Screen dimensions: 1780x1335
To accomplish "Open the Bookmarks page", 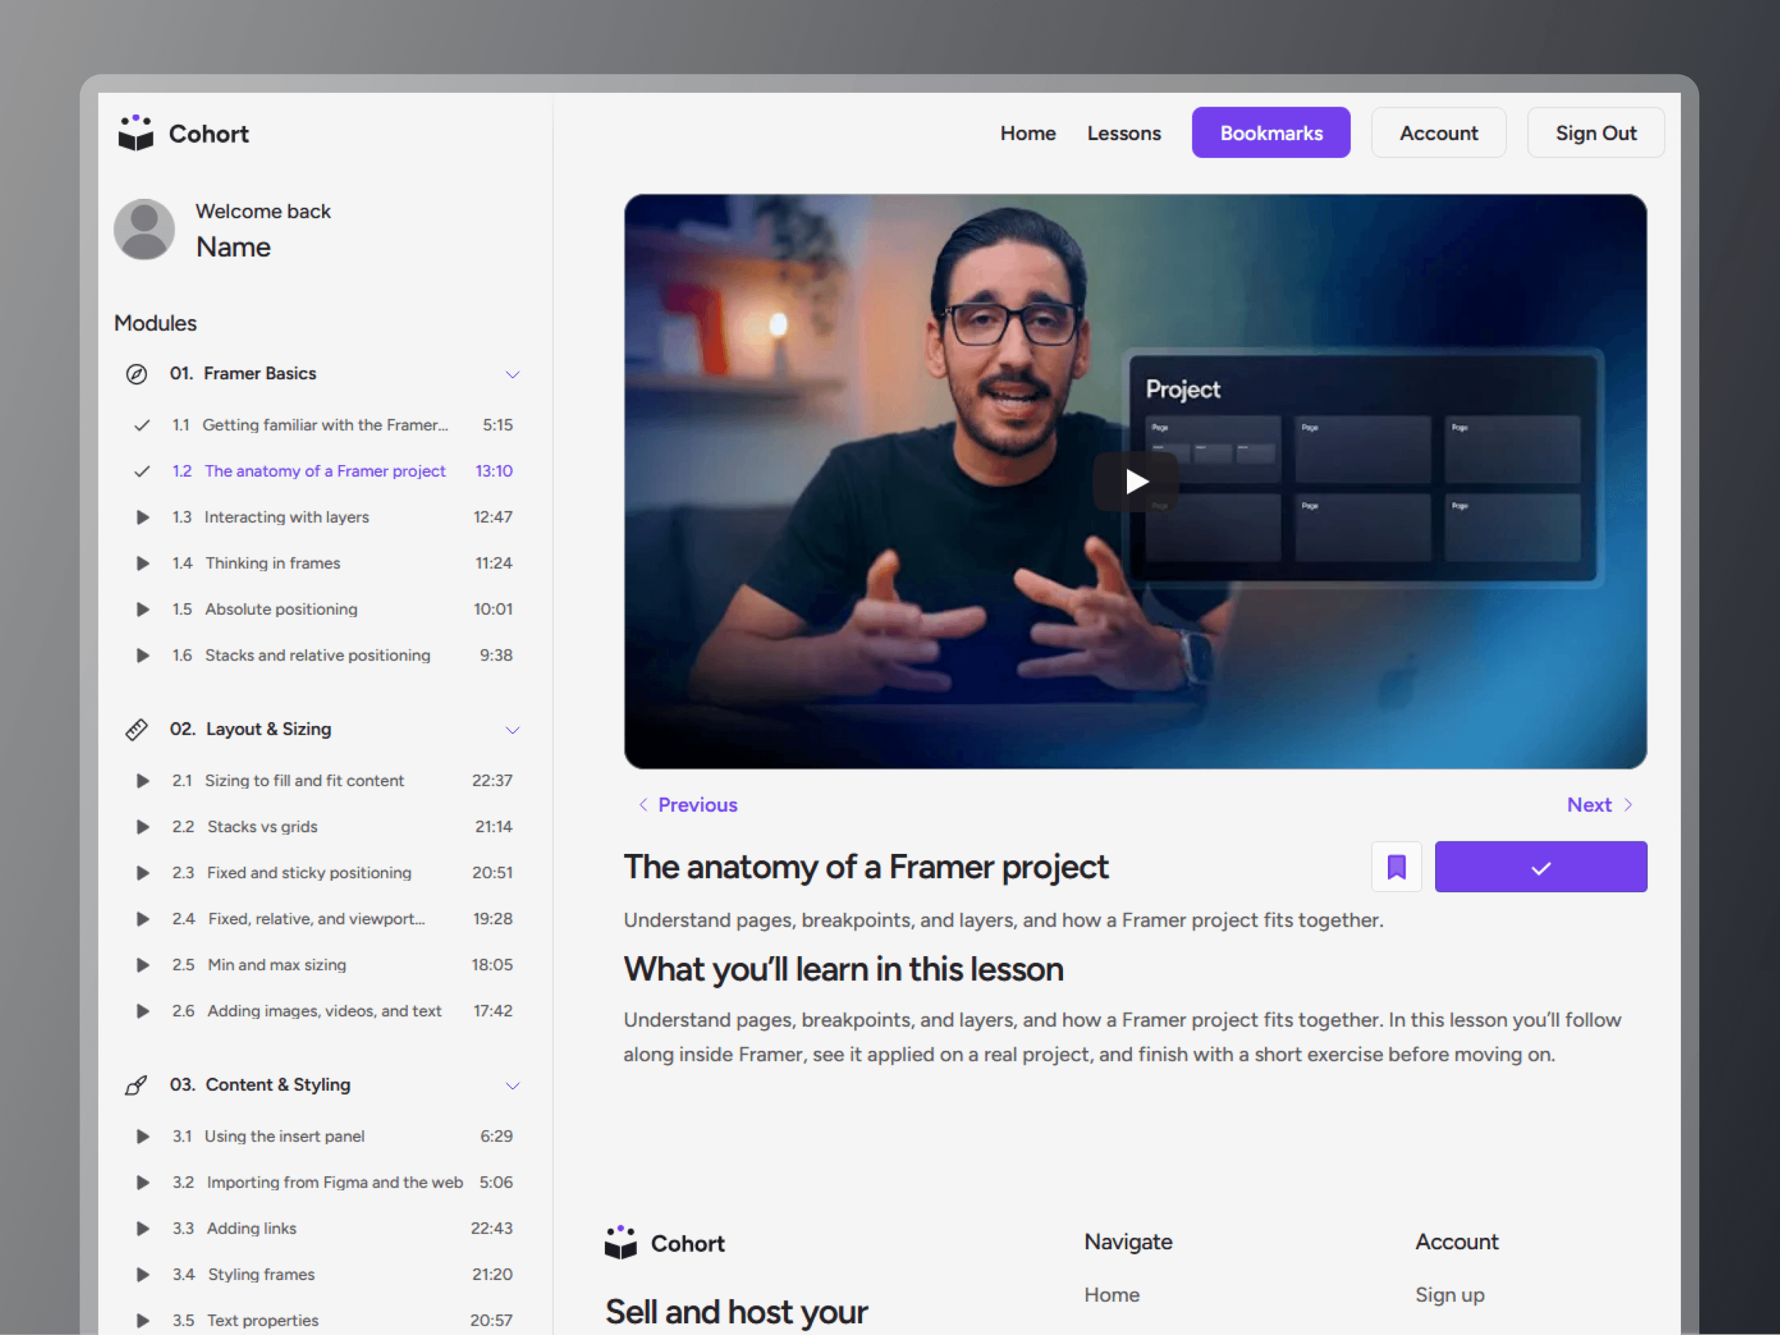I will [1270, 133].
